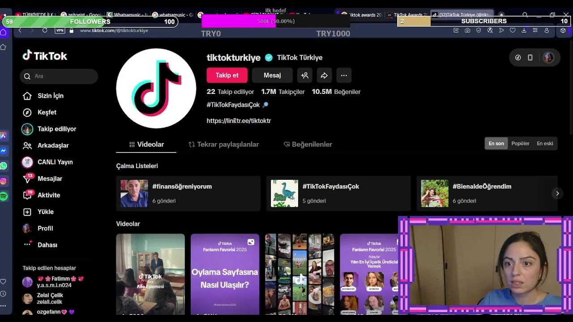Viewport: 573px width, 322px height.
Task: Open the photo collage video thumbnail
Action: click(299, 274)
